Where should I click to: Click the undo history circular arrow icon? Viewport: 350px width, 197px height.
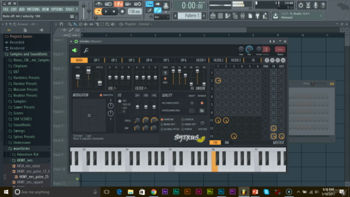[x=301, y=5]
